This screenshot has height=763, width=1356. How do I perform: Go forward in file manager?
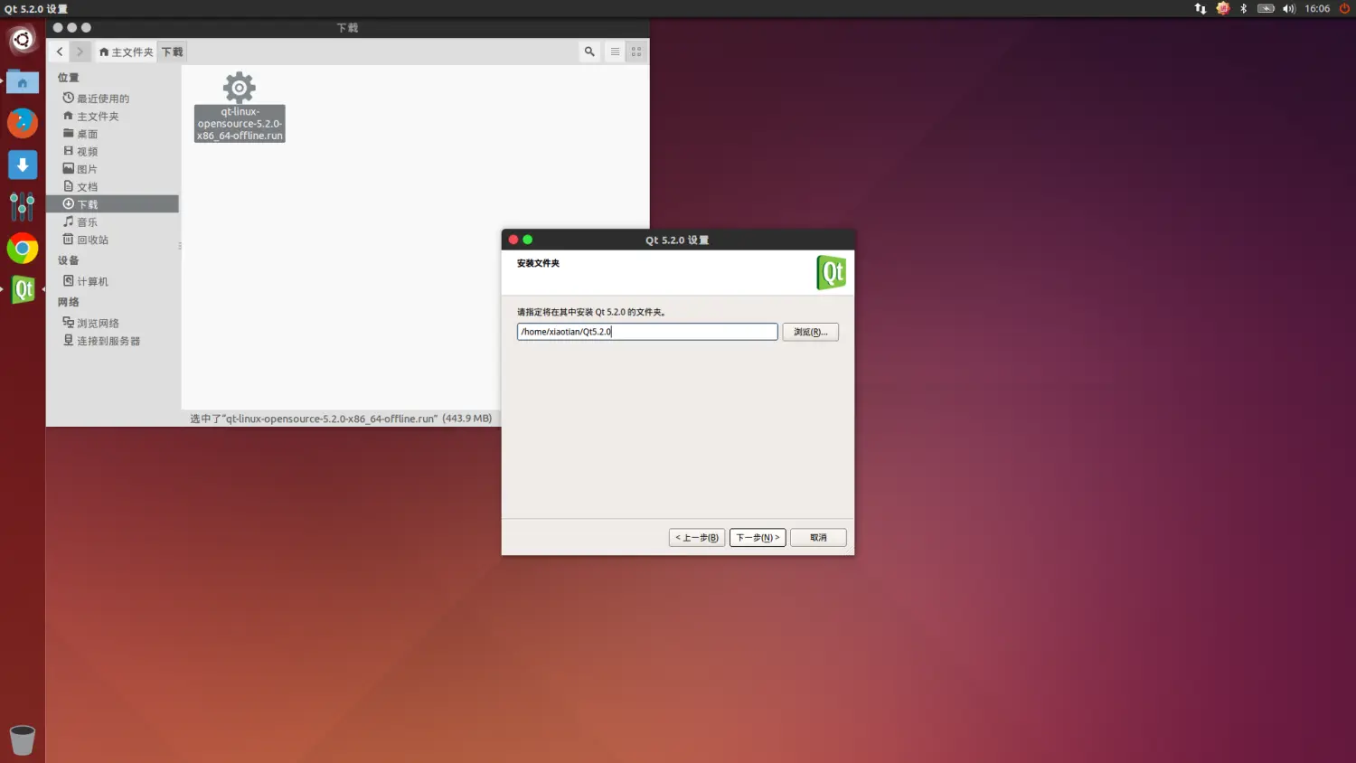(x=80, y=52)
